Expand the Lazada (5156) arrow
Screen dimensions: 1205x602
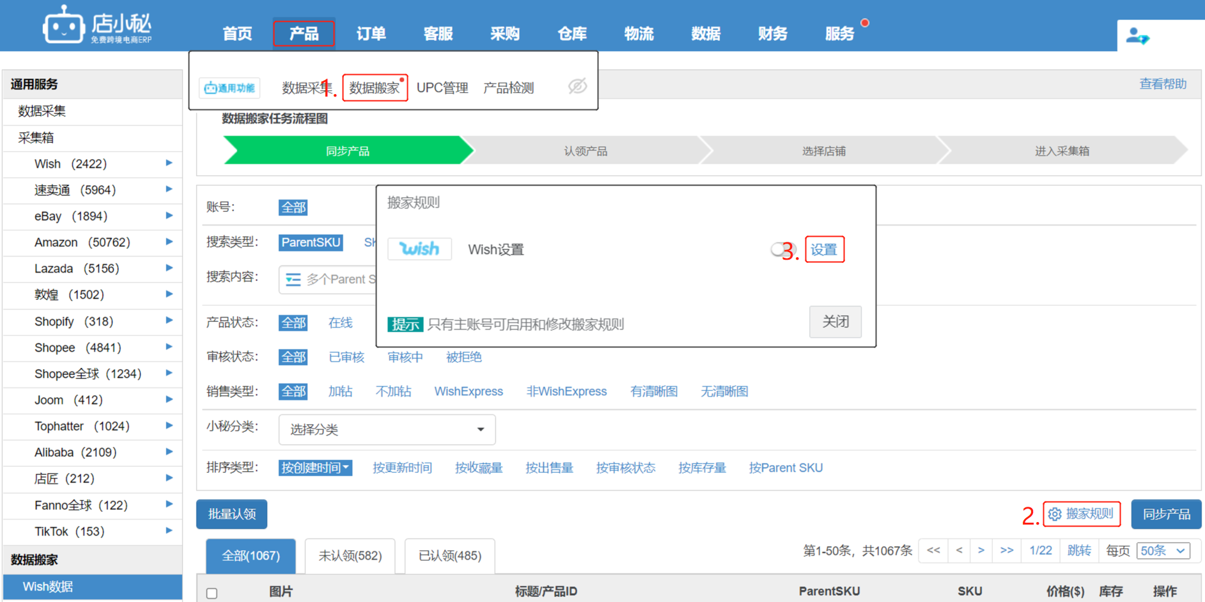click(x=169, y=268)
